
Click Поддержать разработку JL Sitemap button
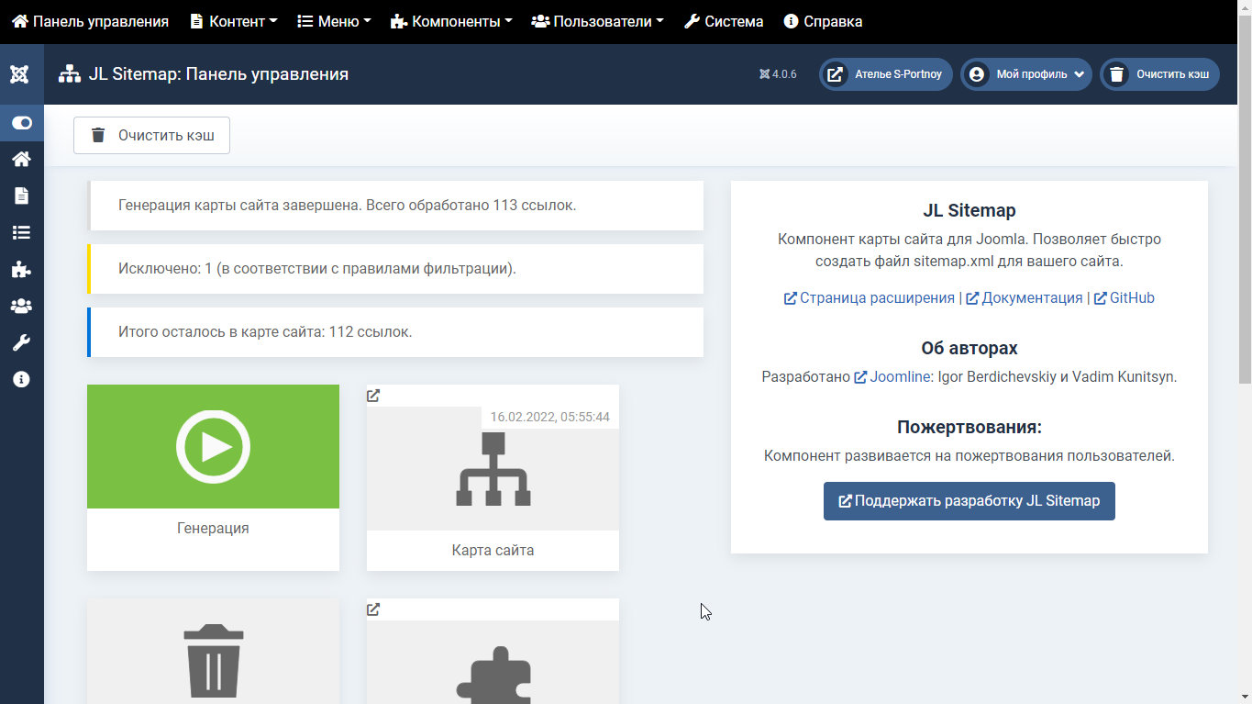tap(969, 501)
